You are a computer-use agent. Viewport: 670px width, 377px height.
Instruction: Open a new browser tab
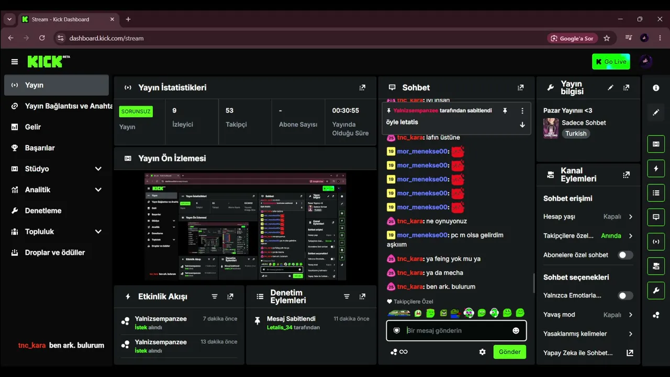(x=128, y=19)
